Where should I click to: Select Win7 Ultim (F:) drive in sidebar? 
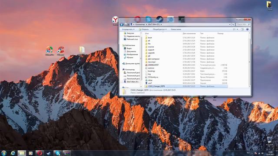131,82
